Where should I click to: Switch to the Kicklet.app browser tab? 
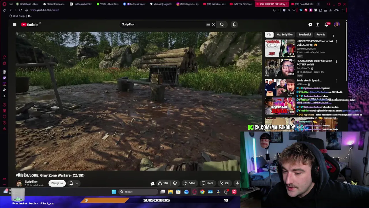click(27, 4)
